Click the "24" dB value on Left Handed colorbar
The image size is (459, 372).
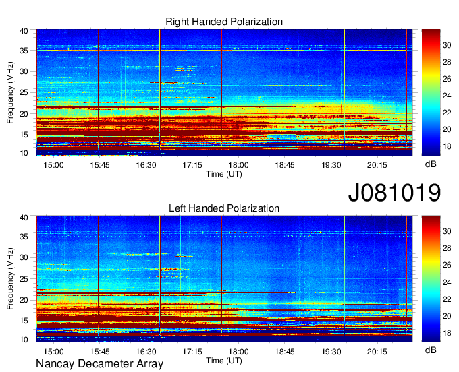tap(447, 282)
